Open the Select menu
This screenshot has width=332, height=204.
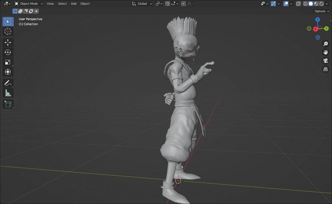tap(62, 4)
